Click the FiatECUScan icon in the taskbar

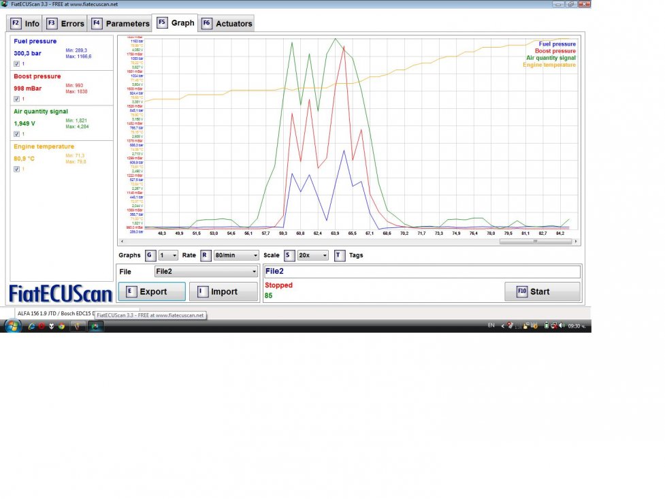(96, 326)
